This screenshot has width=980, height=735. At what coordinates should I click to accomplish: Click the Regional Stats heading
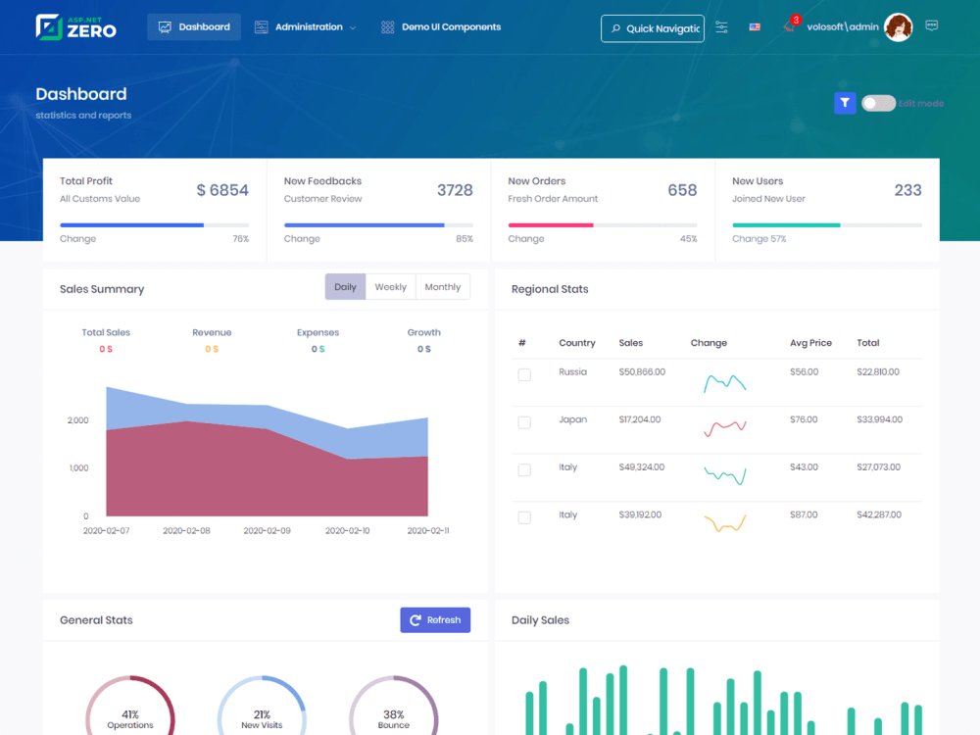[550, 289]
